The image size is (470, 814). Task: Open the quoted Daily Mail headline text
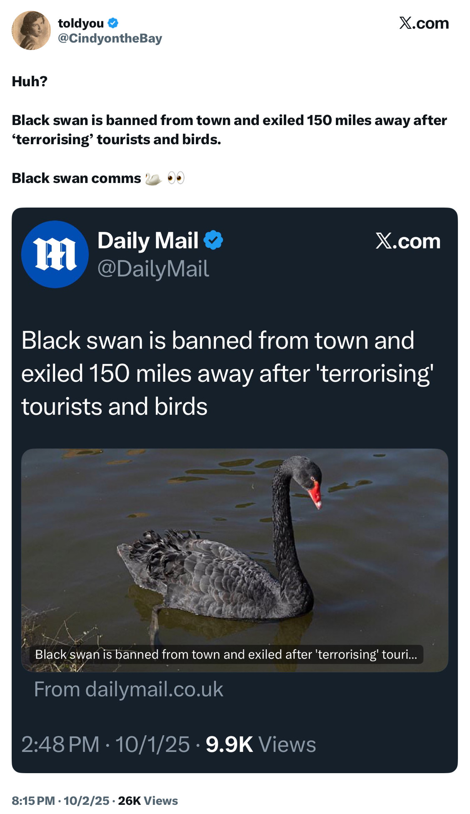click(227, 373)
